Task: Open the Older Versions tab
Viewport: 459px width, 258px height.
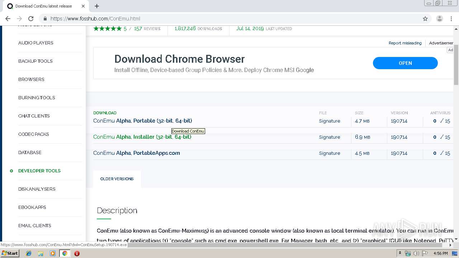Action: (117, 179)
